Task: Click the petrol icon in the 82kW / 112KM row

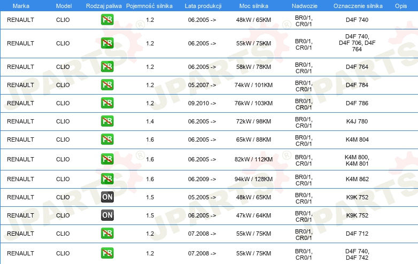Action: tap(107, 159)
